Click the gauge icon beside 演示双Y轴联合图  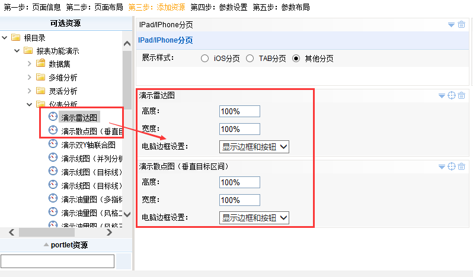53,144
